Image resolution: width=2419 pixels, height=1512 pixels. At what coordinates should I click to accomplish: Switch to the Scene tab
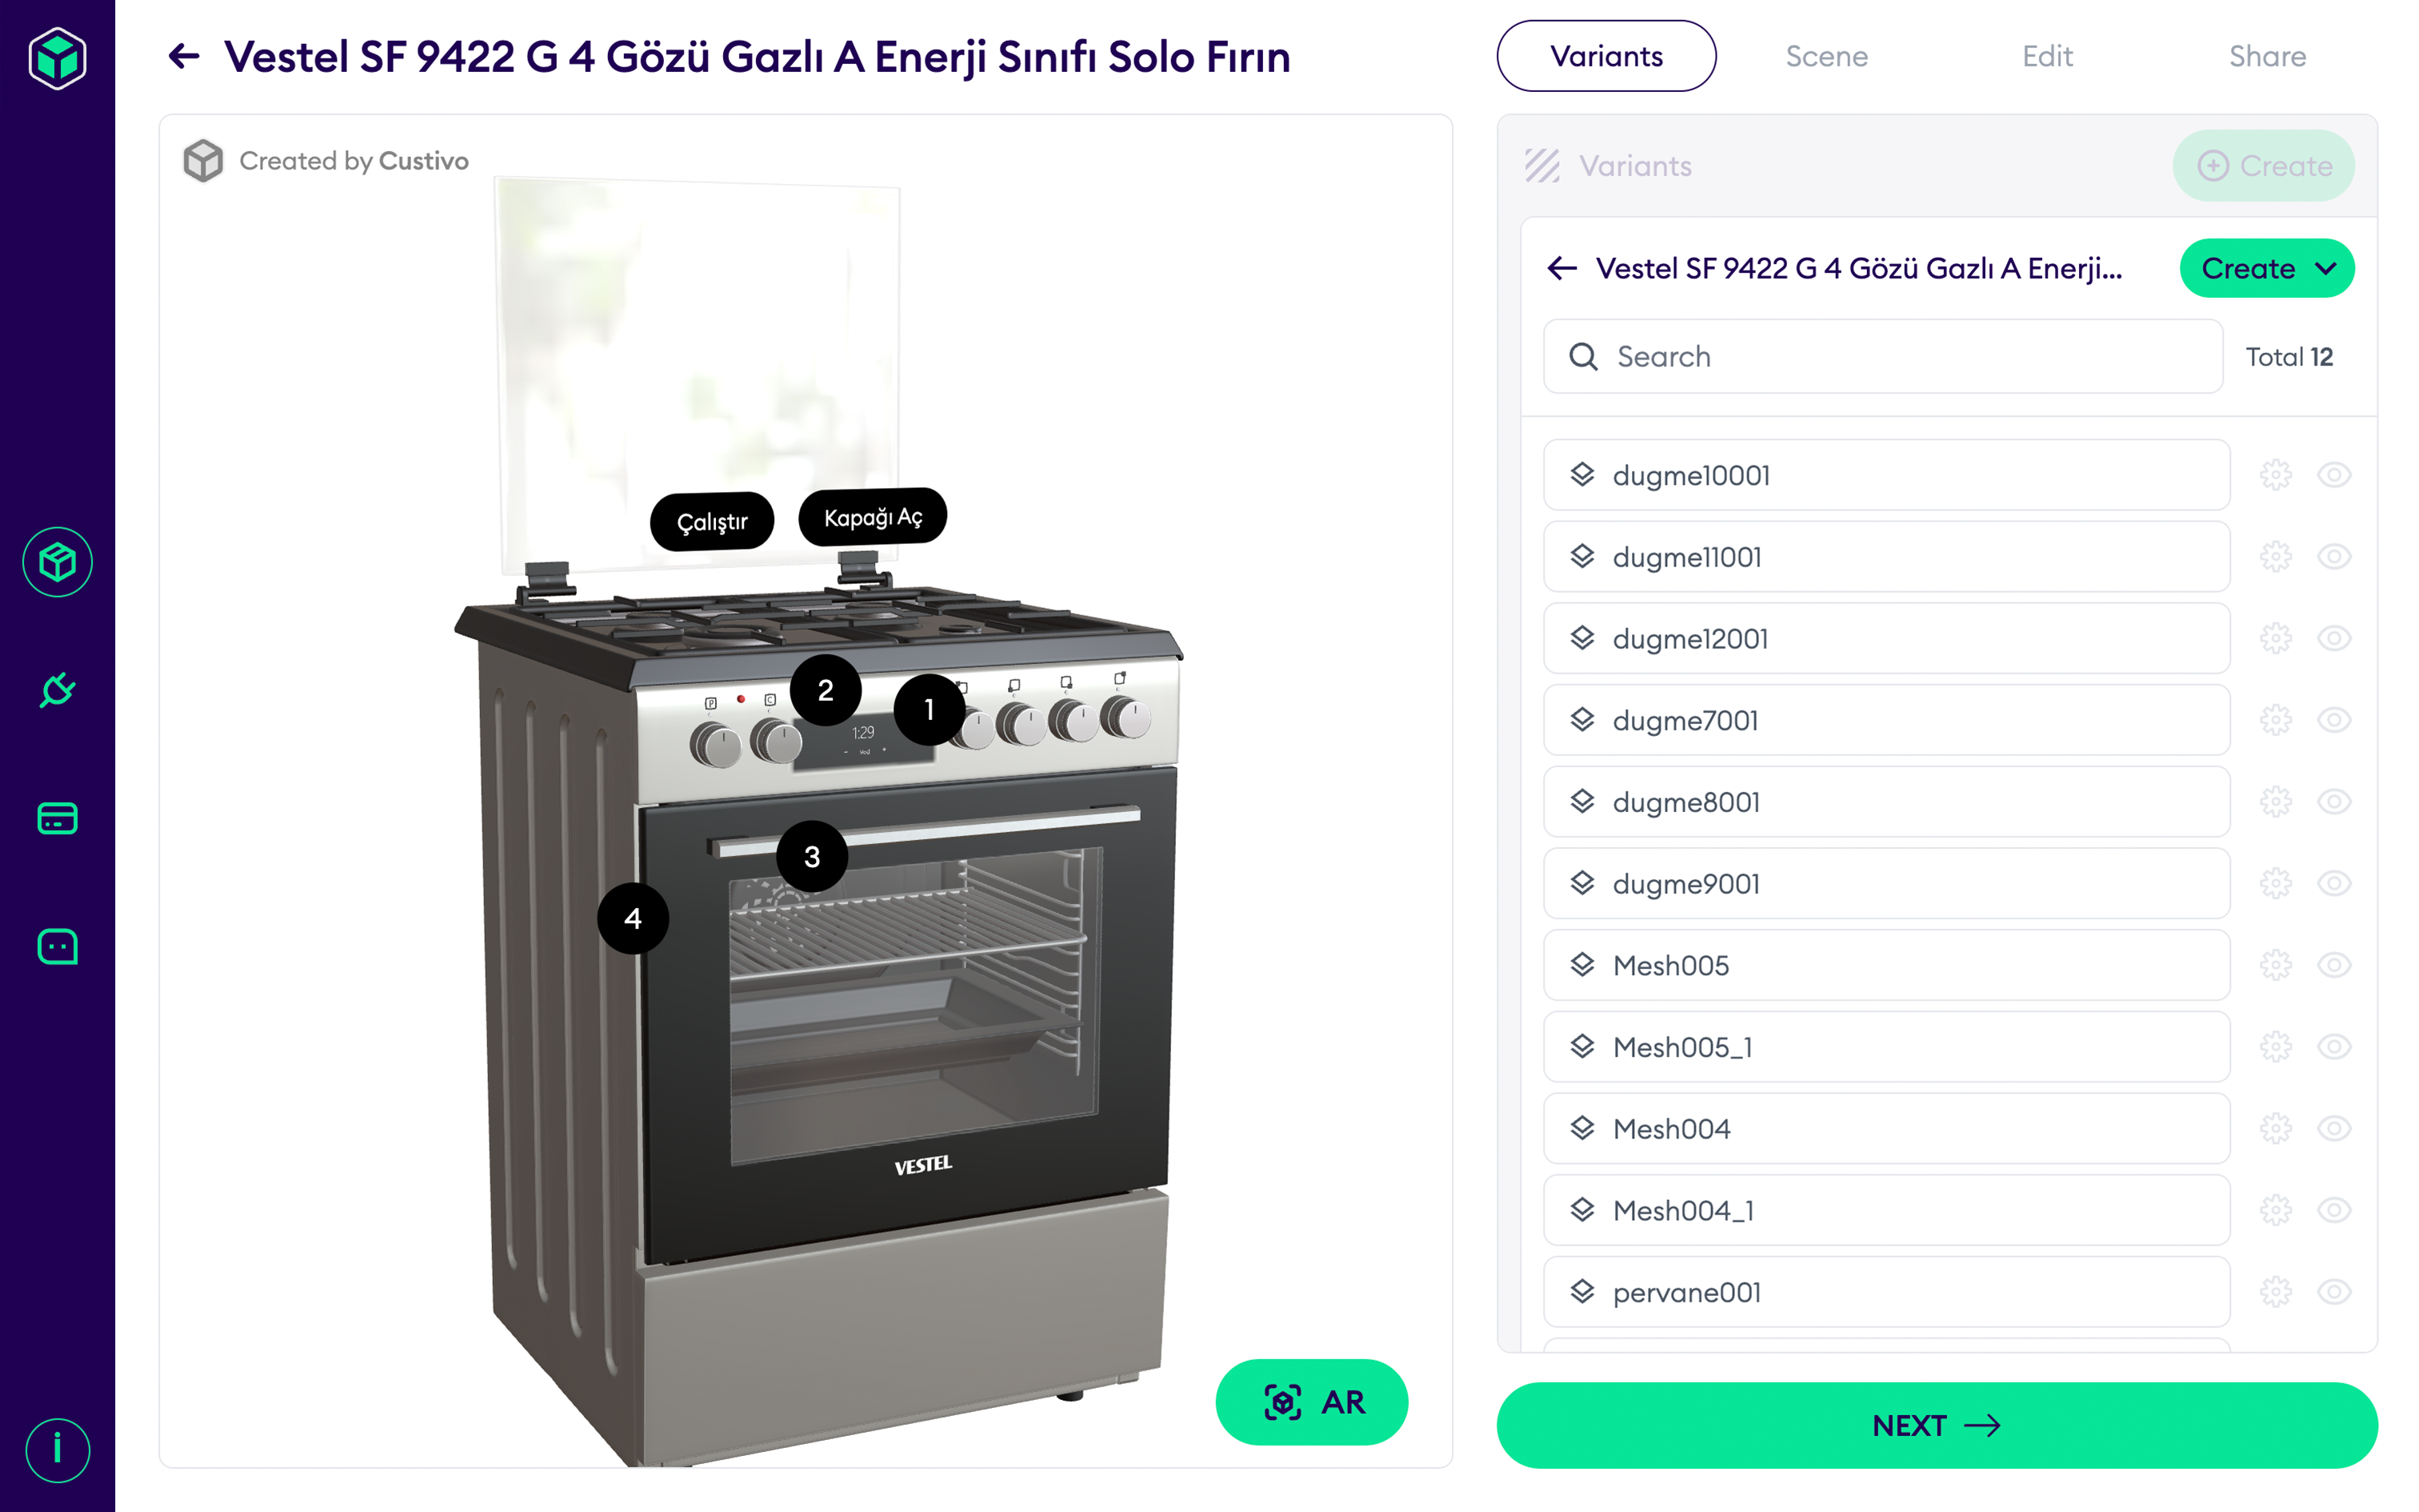click(x=1826, y=56)
